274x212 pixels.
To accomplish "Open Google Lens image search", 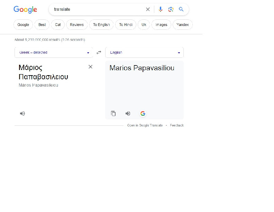I will pyautogui.click(x=171, y=9).
